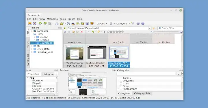Click the Info panel horizontal scrollbar

coord(41,94)
